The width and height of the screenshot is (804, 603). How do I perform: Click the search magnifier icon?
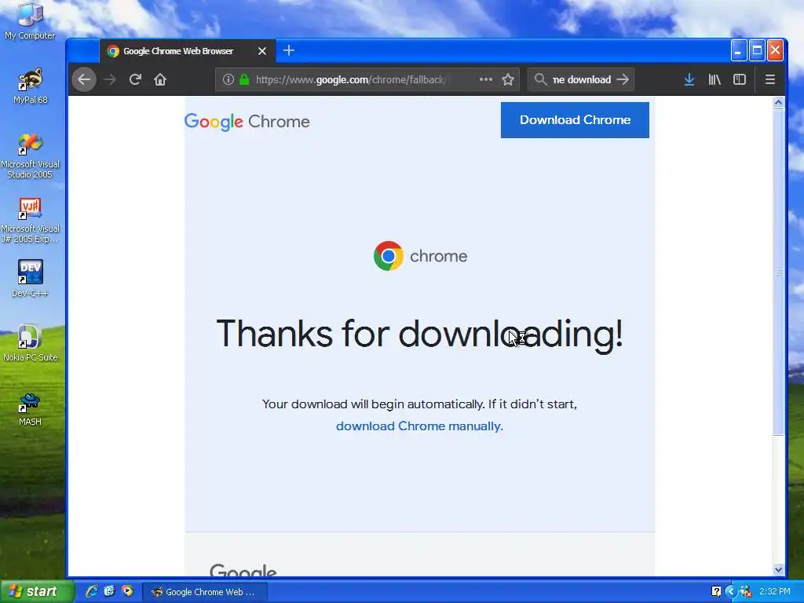tap(540, 79)
